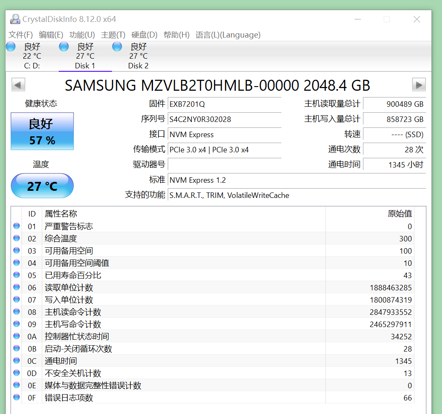The image size is (442, 414).
Task: Click the supported features field S.M.A.R.T., TRIM
Action: (x=297, y=195)
